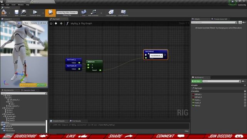The height and width of the screenshot is (139, 247).
Task: Click the Lit view mode button
Action: (20, 23)
